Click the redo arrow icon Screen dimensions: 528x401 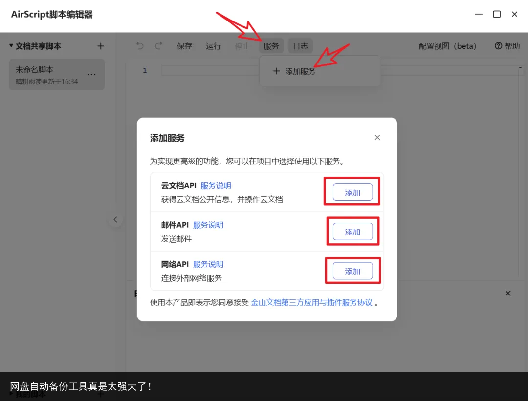tap(158, 46)
